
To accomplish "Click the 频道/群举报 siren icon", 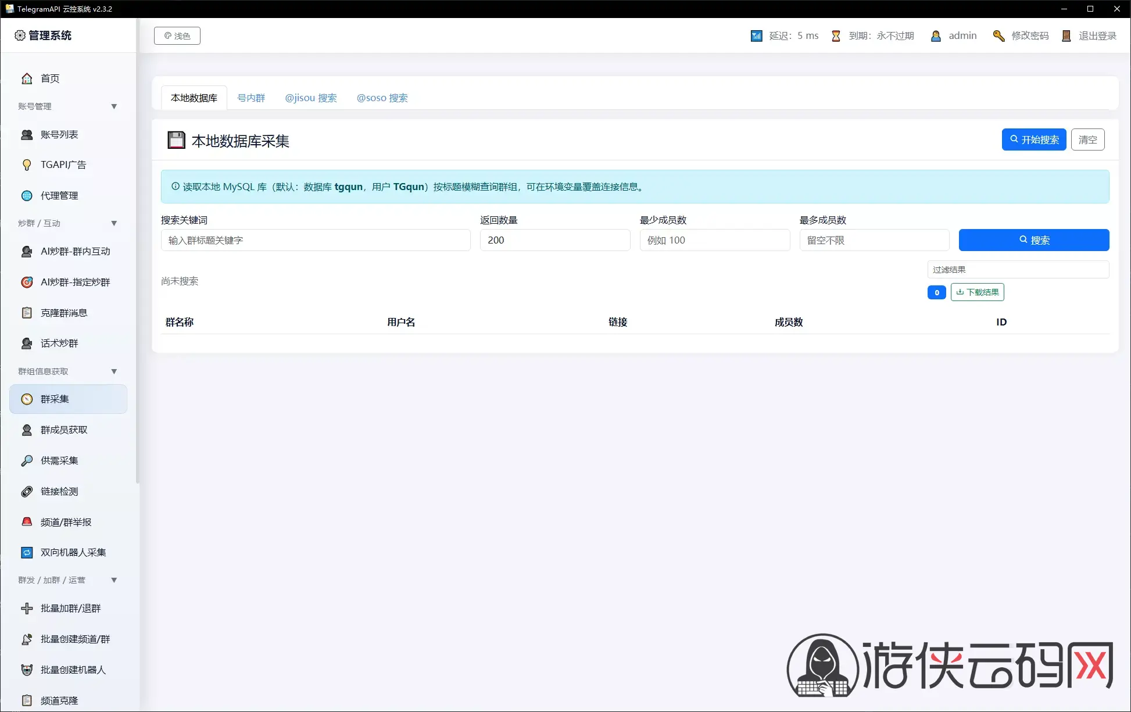I will 27,522.
